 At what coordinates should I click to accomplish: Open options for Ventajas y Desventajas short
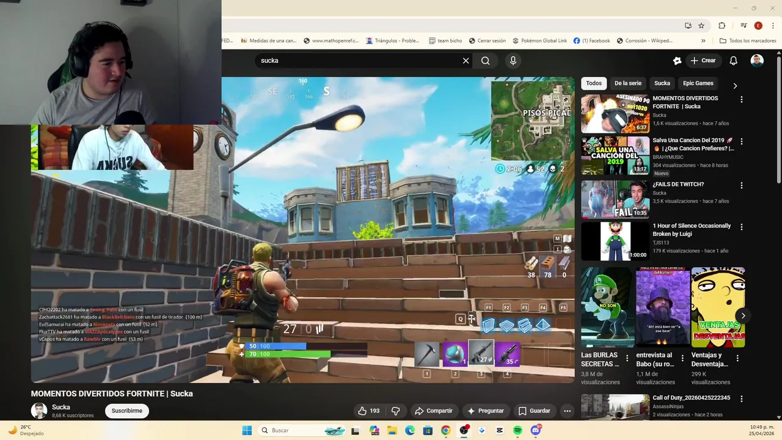pos(737,358)
